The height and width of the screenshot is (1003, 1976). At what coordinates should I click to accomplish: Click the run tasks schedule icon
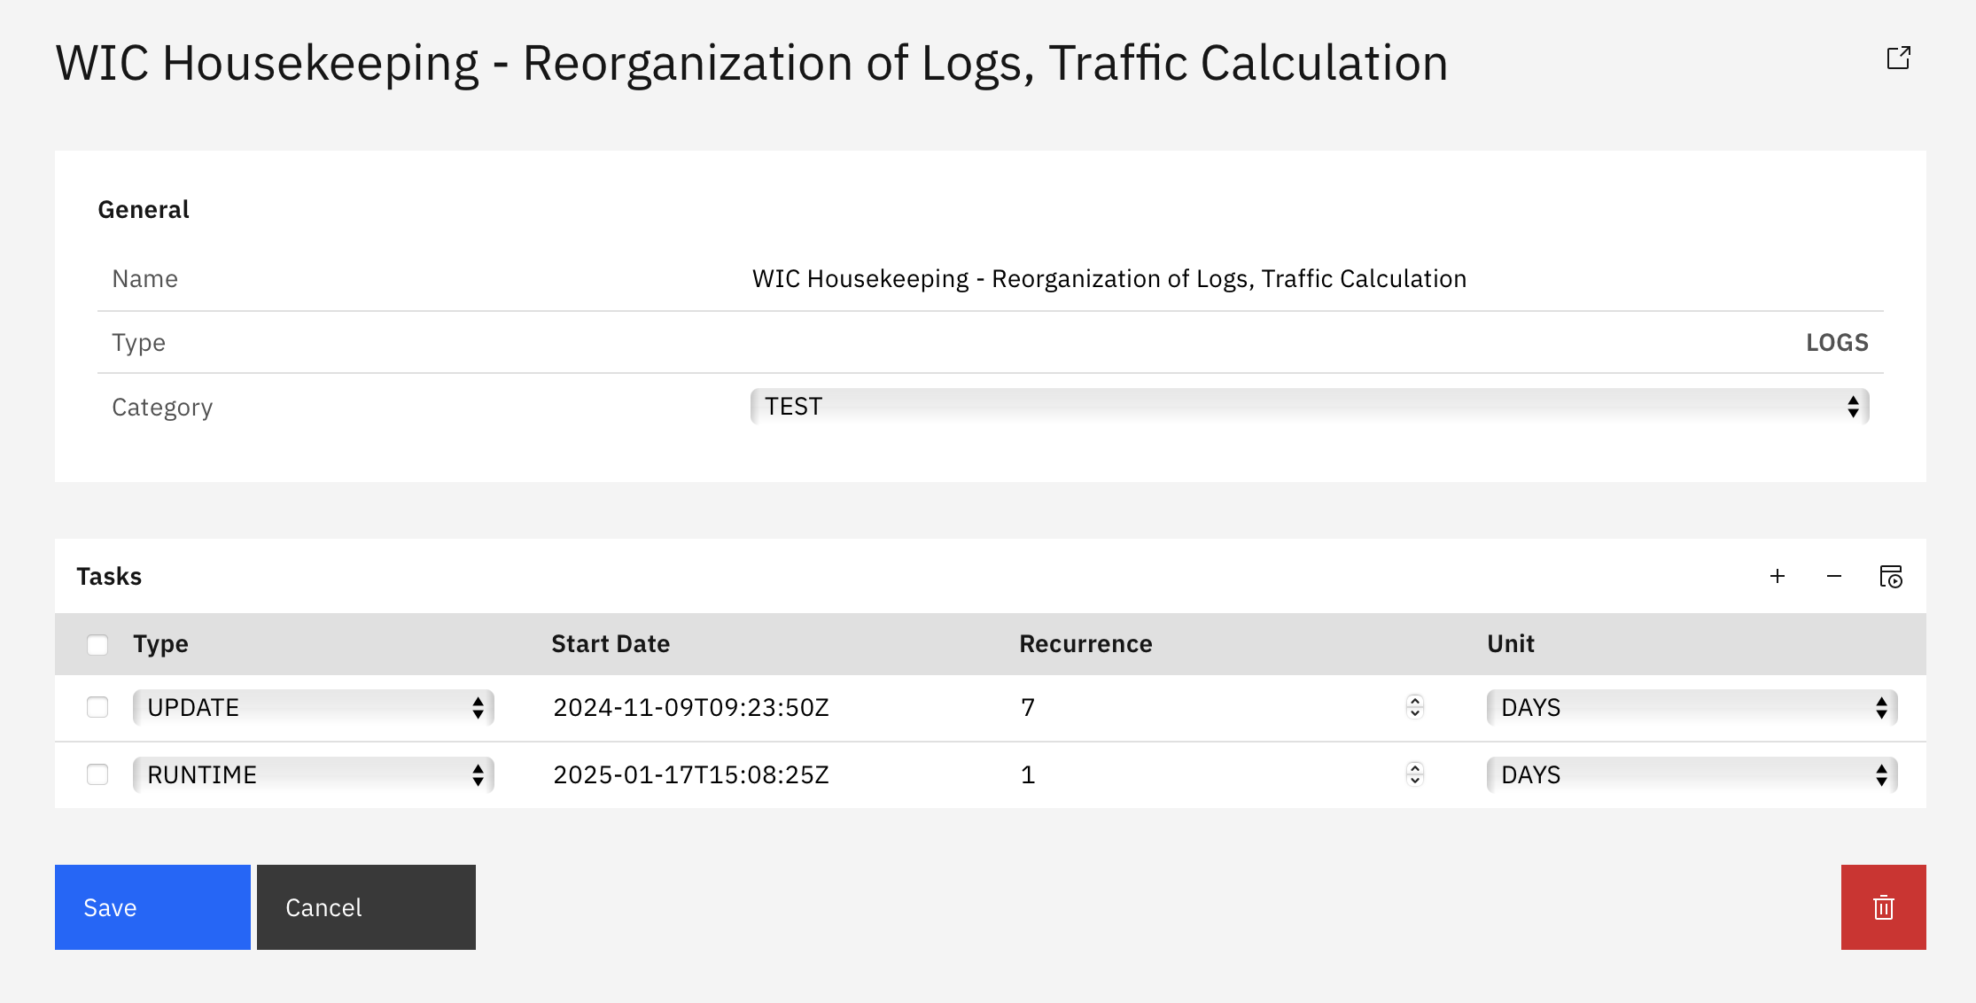(1890, 577)
